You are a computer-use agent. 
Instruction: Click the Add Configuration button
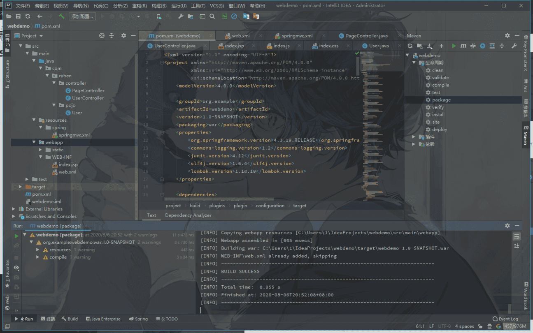82,16
